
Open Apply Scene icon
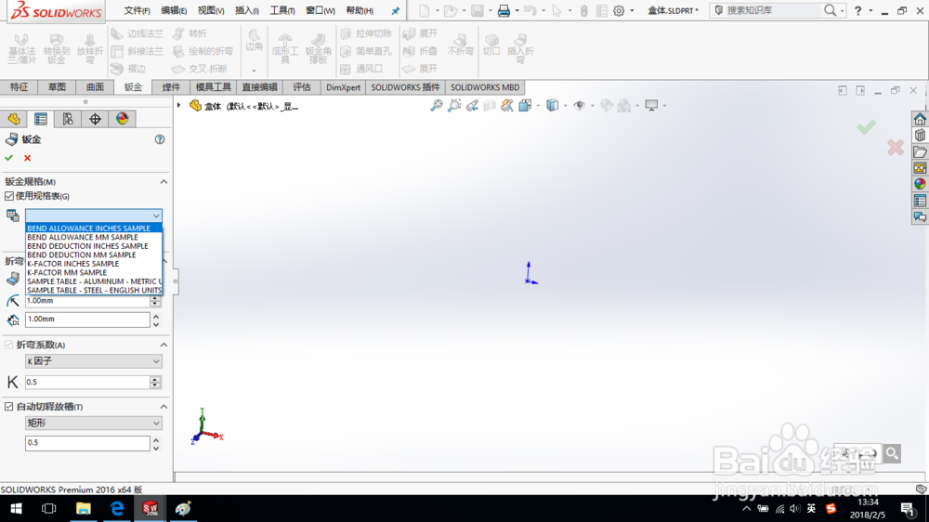624,106
